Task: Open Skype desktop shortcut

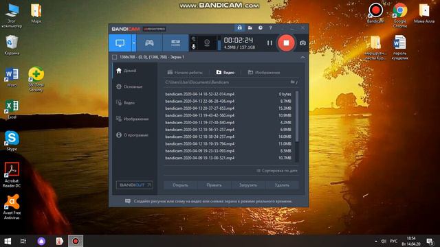Action: point(12,141)
